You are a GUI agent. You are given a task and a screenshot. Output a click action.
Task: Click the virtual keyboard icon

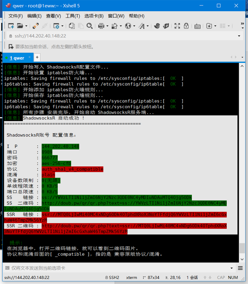(197, 26)
